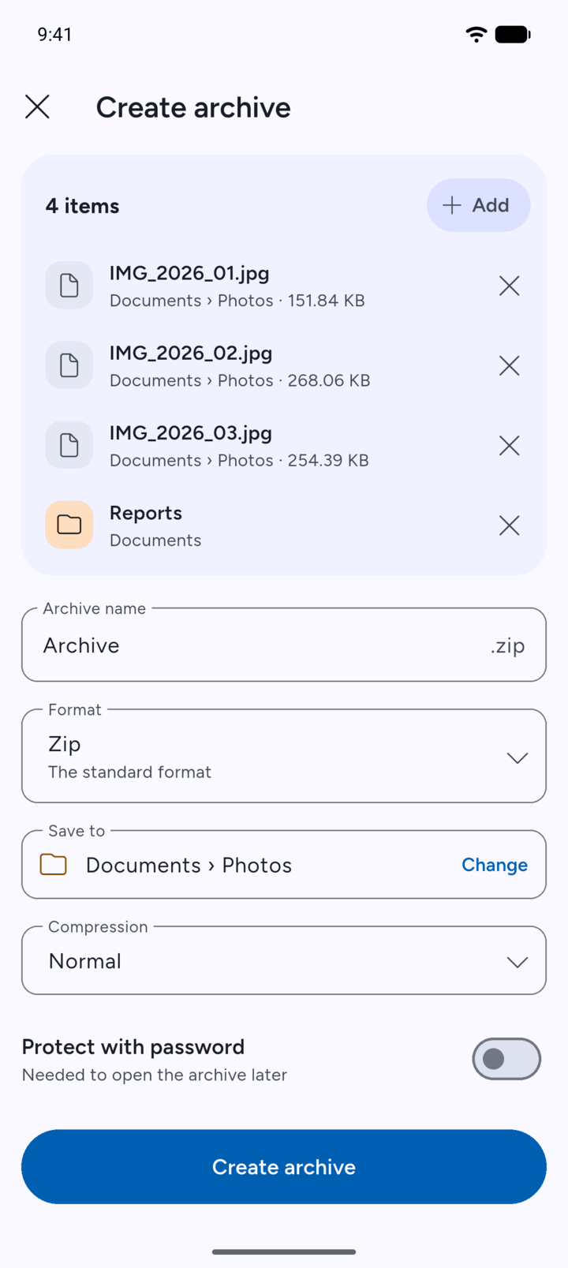Select the IMG_2026_02.jpg file name
This screenshot has width=568, height=1268.
(191, 353)
